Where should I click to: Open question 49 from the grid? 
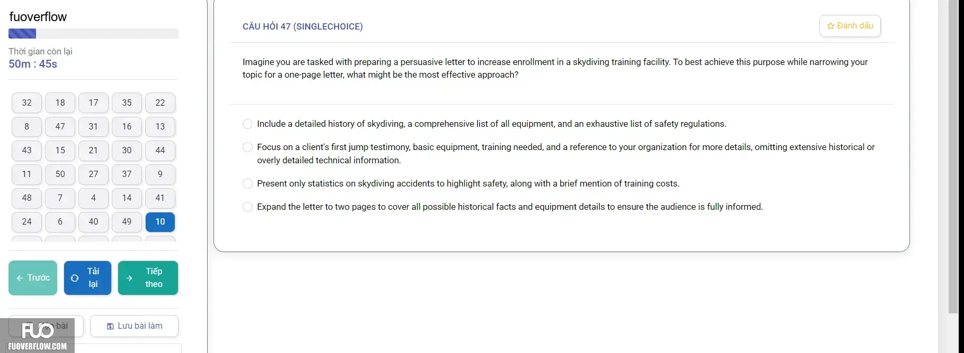[x=127, y=221]
